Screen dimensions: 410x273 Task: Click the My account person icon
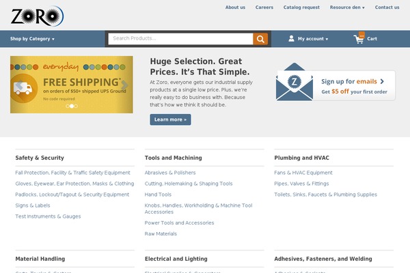coord(291,39)
